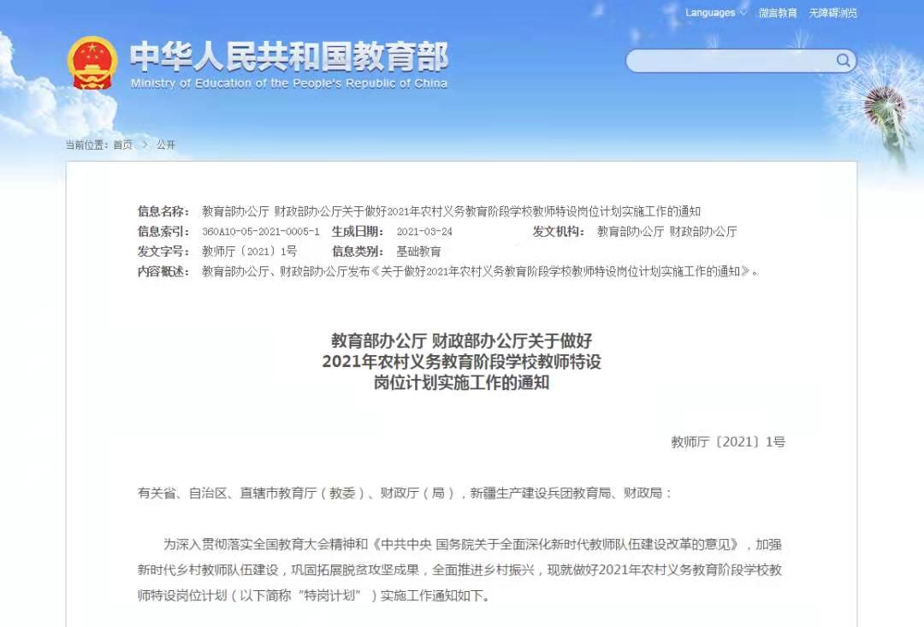Viewport: 924px width, 627px height.
Task: Click the 信息索引 label
Action: [x=163, y=232]
